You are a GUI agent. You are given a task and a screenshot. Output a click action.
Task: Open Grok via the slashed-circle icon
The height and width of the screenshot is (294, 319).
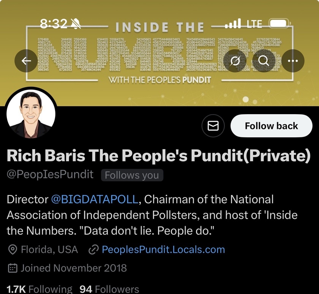tap(235, 60)
